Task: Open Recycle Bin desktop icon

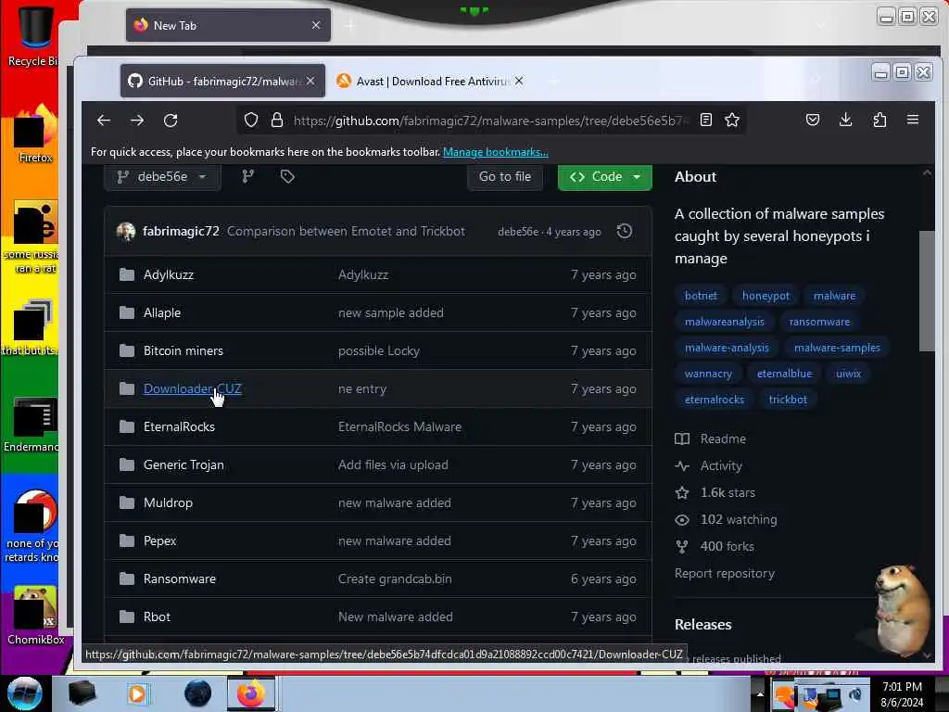Action: [33, 35]
